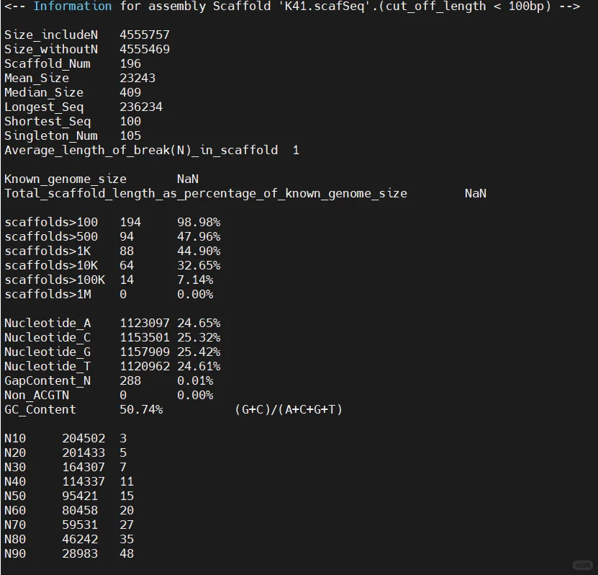598x575 pixels.
Task: Click the N20 value 201433
Action: click(83, 453)
